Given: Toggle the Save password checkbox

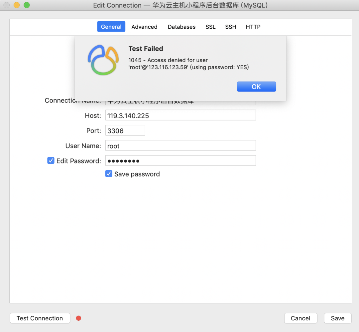Looking at the screenshot, I should [109, 174].
